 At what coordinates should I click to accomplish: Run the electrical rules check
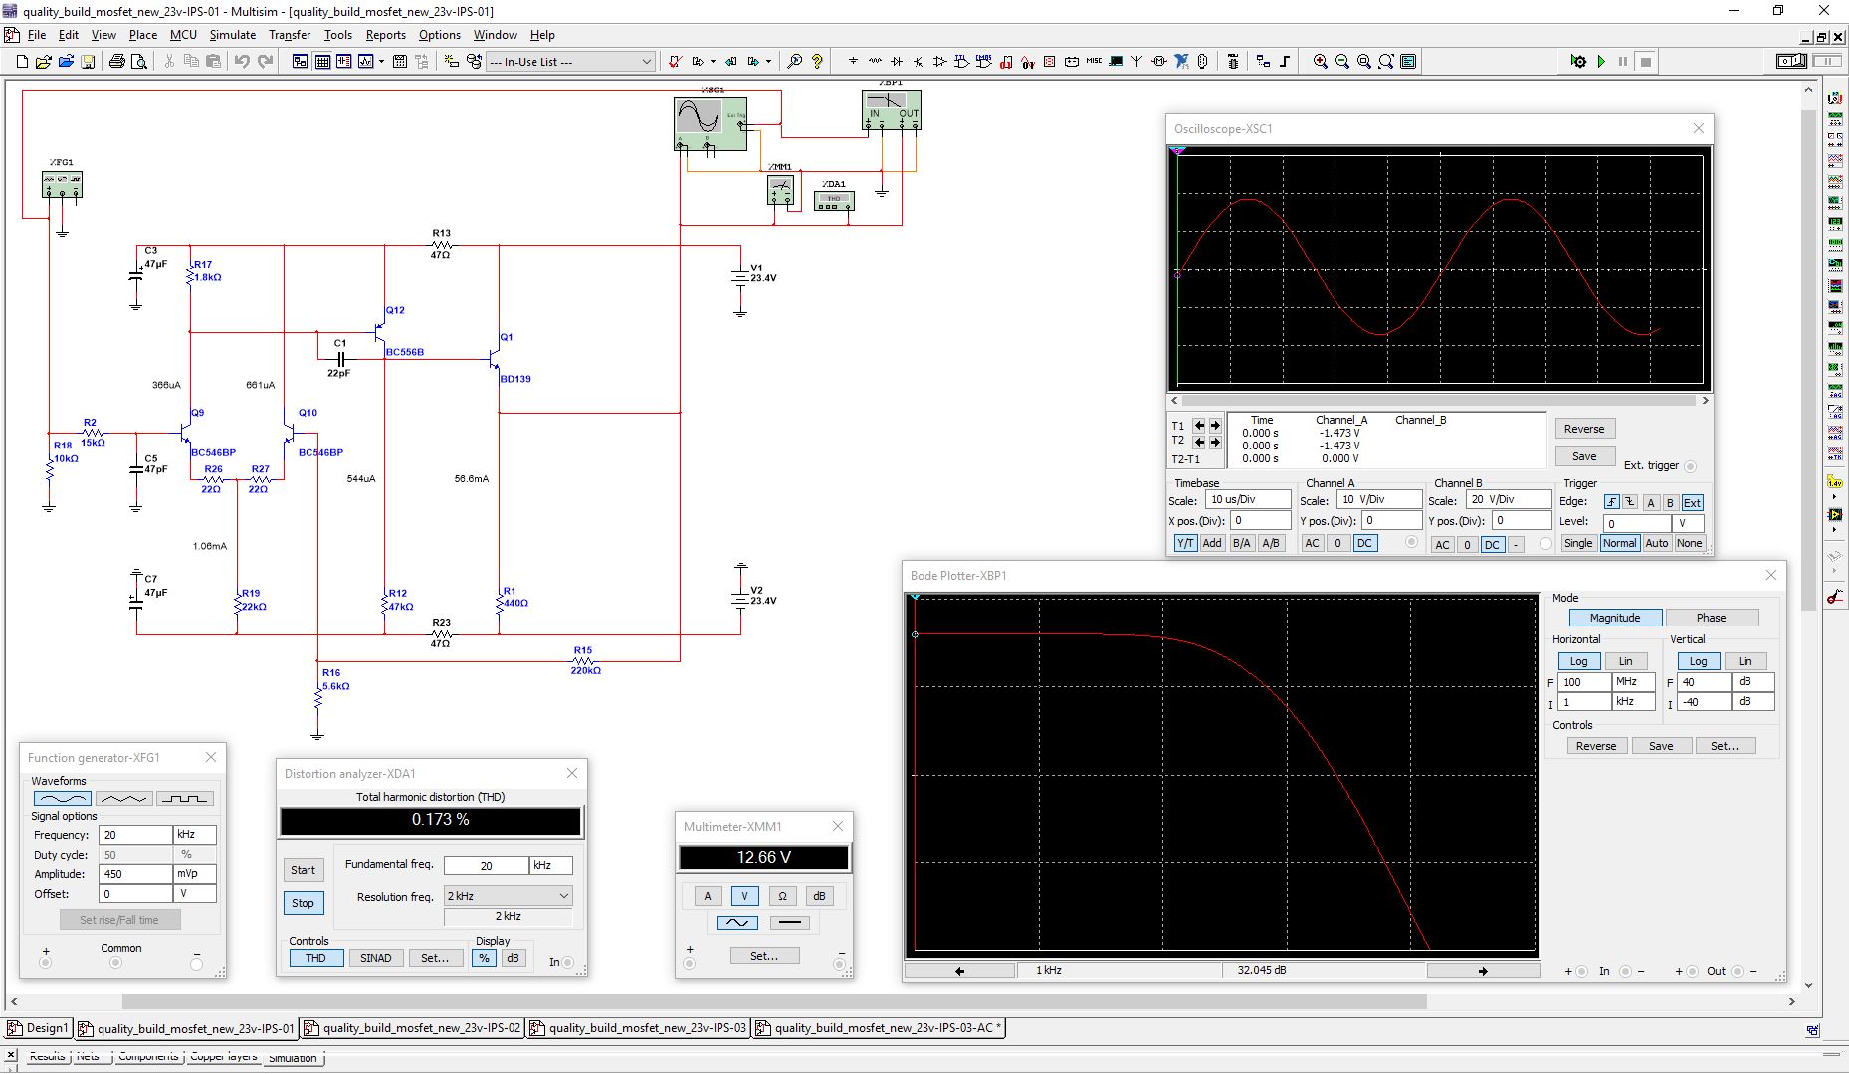674,62
